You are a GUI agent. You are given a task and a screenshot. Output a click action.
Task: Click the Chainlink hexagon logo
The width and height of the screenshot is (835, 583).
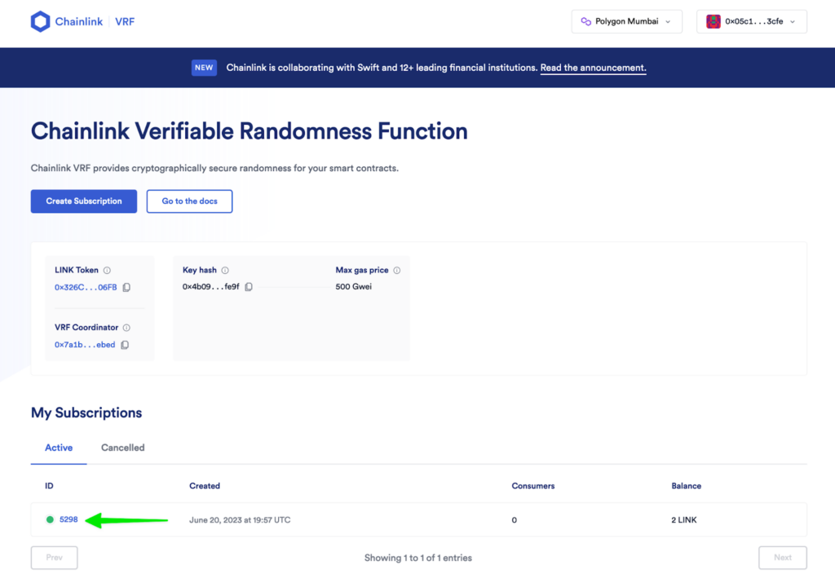coord(38,20)
